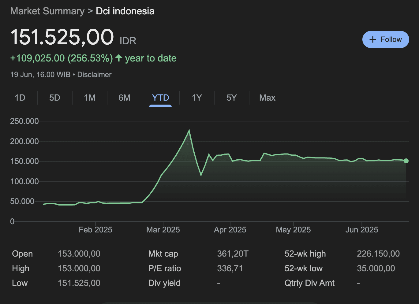Image resolution: width=419 pixels, height=304 pixels.
Task: Show the Max time range chart
Action: point(267,98)
